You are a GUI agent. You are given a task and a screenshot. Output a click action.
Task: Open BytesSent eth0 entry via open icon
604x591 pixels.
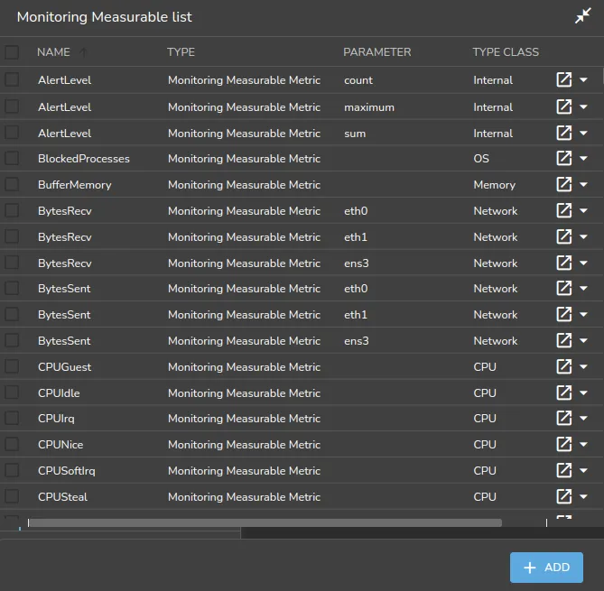[x=564, y=289]
